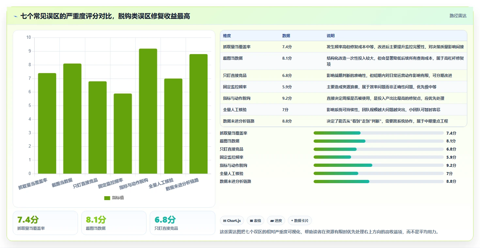Screen dimensions: 480x248
Task: Toggle the 指标值 legend swatch under the chart
Action: (107, 198)
